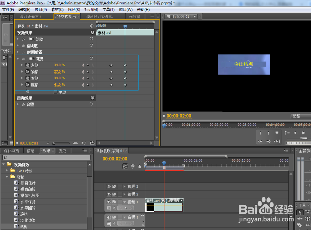Click the shuttle slider in program monitor
This screenshot has width=311, height=230.
click(304, 138)
